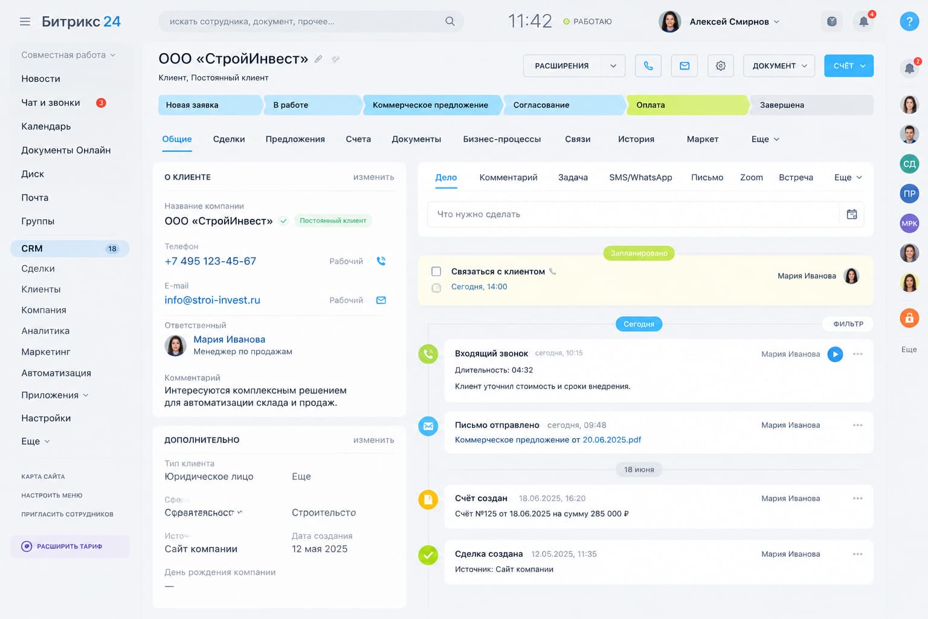Click the pin icon next to company title
This screenshot has width=928, height=619.
pos(336,59)
